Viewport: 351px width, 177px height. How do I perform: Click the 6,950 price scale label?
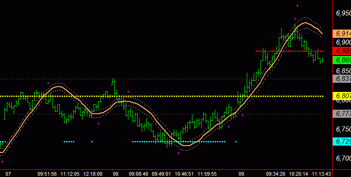343,13
